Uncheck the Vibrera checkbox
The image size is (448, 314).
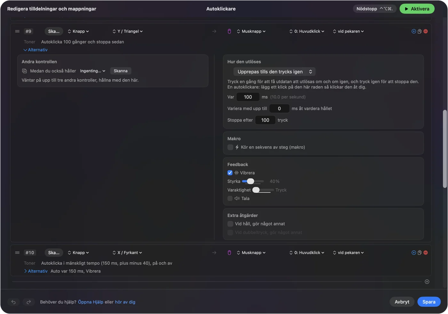[x=230, y=173]
